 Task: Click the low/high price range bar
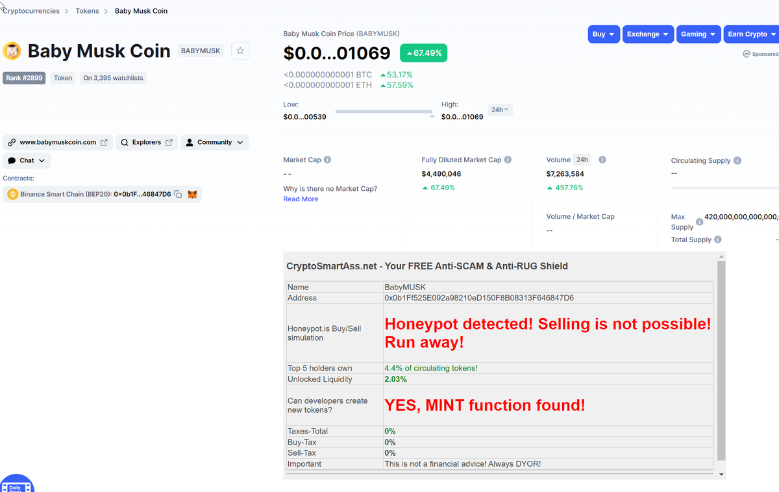coord(384,112)
